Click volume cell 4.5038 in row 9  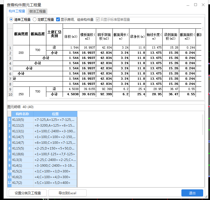71,89
